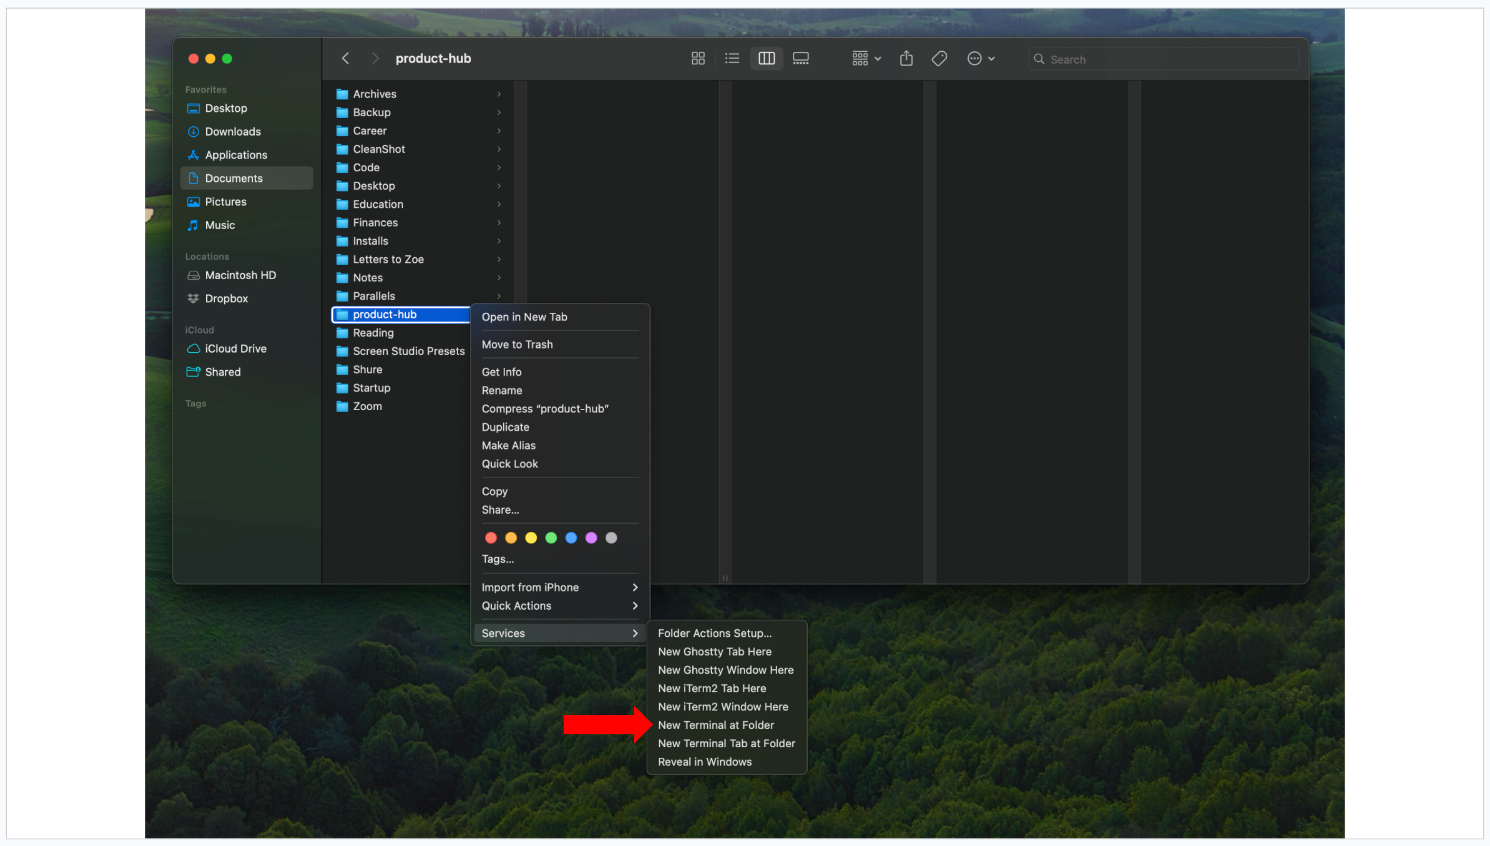Image resolution: width=1490 pixels, height=846 pixels.
Task: Open the Group By dropdown in toolbar
Action: tap(866, 59)
